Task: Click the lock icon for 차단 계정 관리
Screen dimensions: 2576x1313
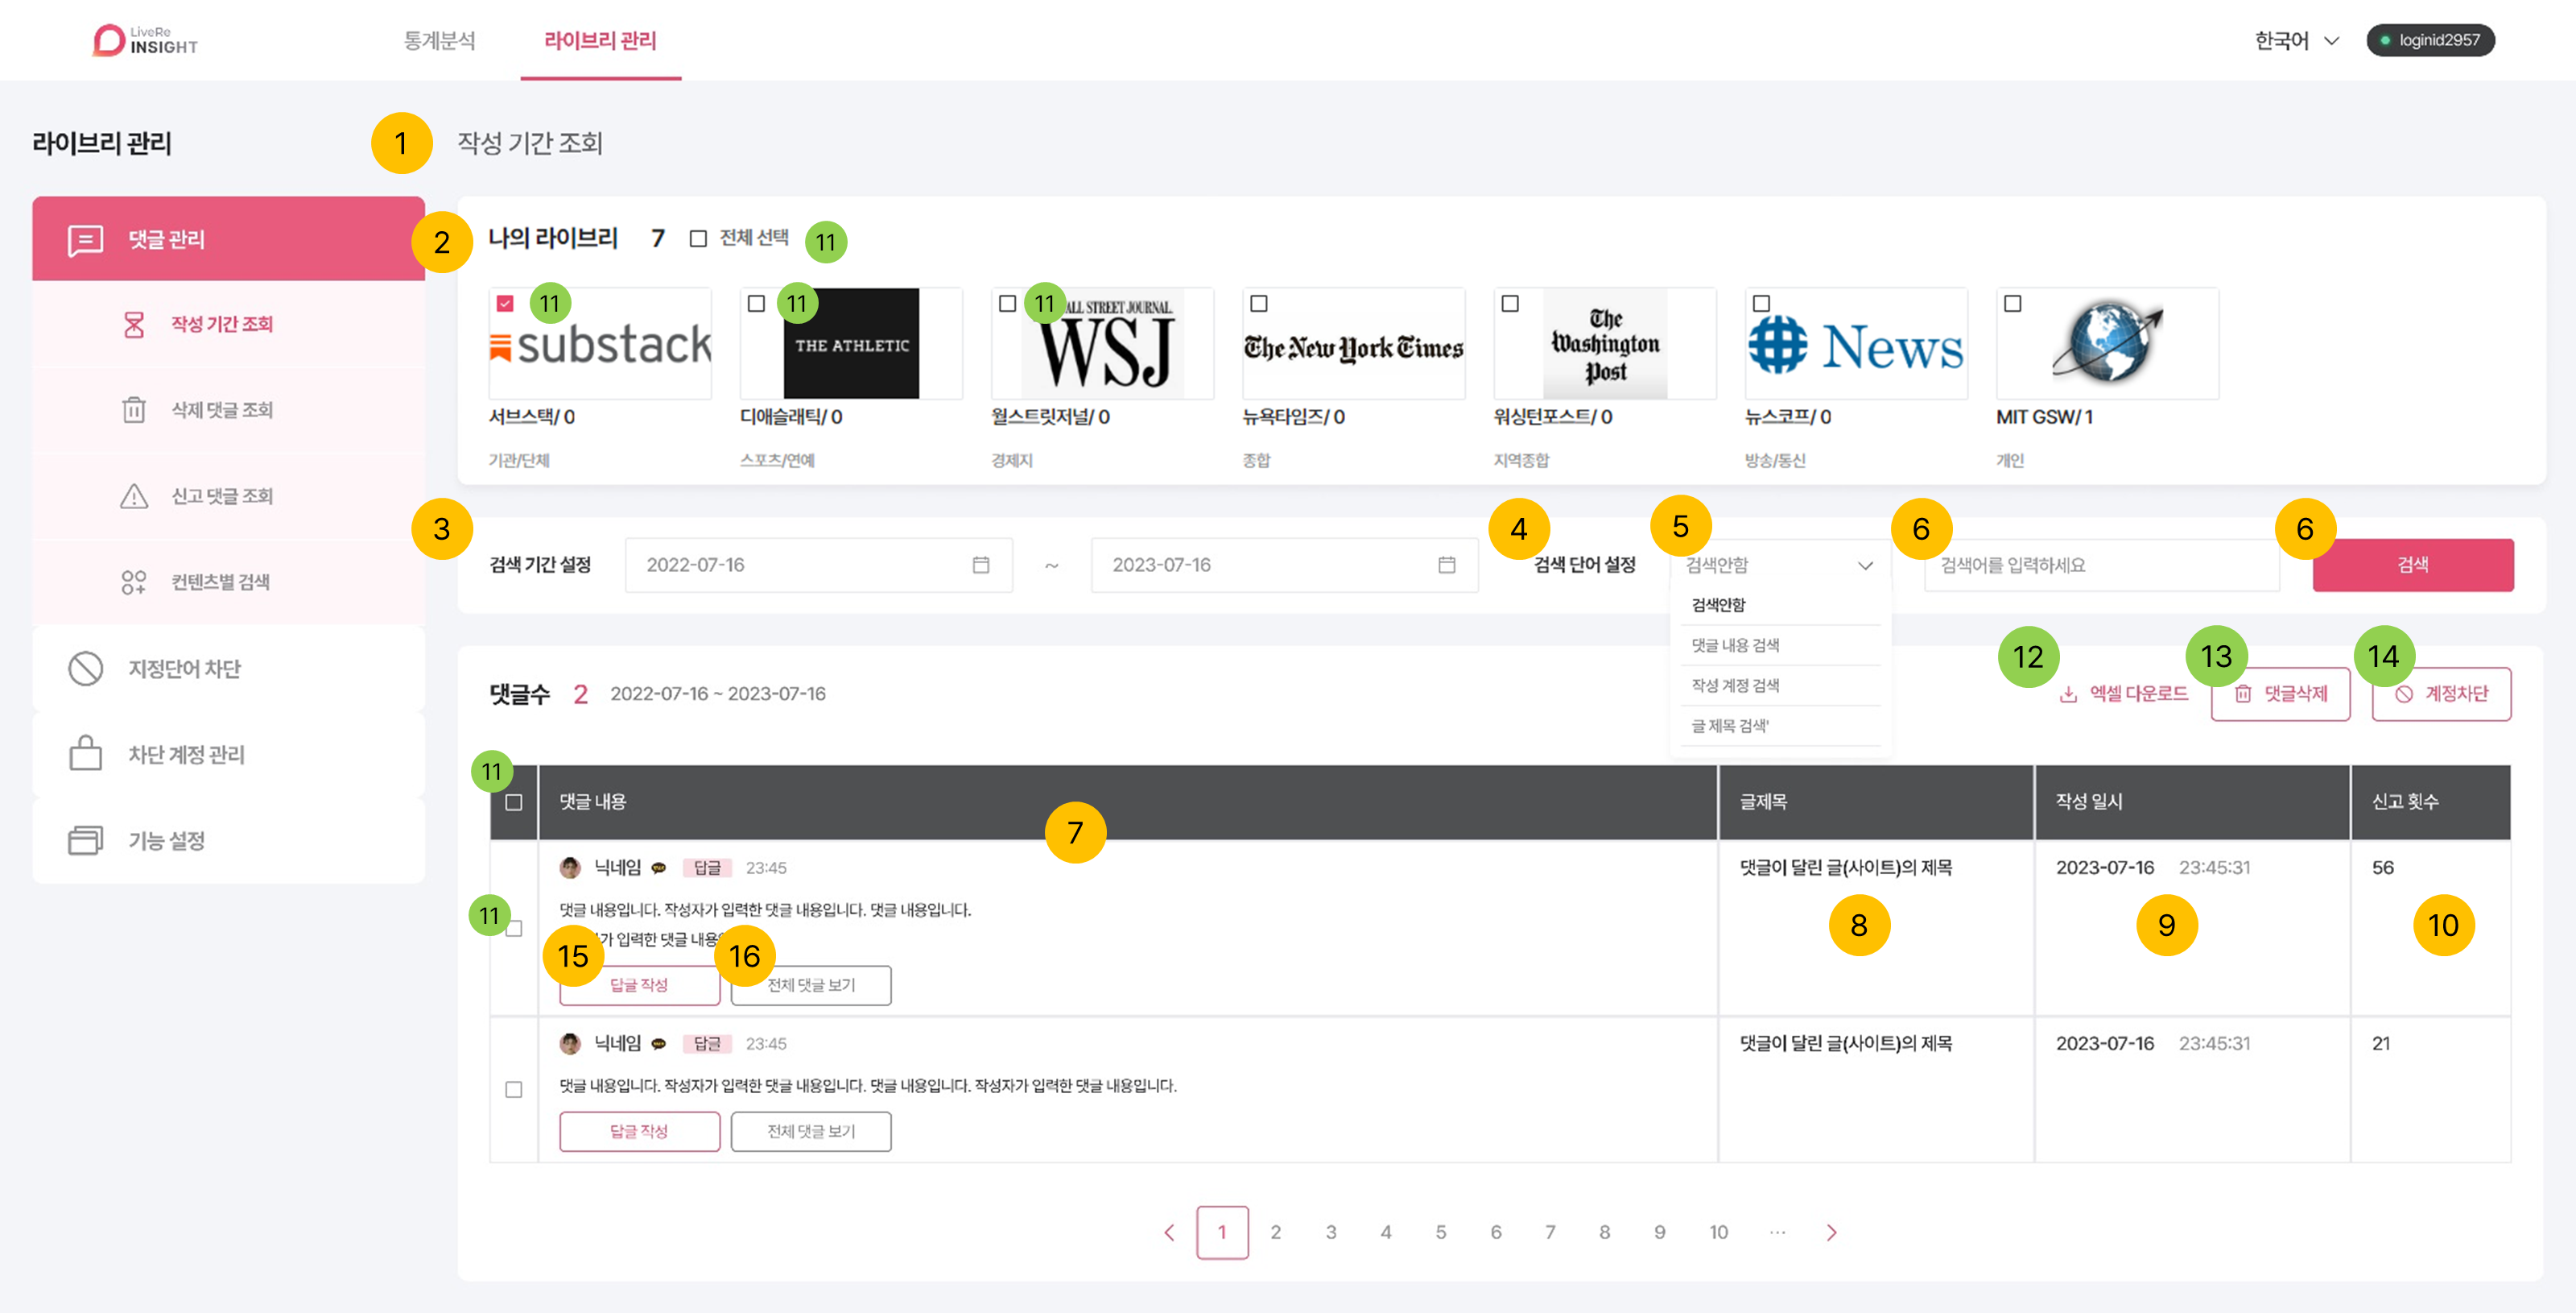Action: [x=86, y=754]
